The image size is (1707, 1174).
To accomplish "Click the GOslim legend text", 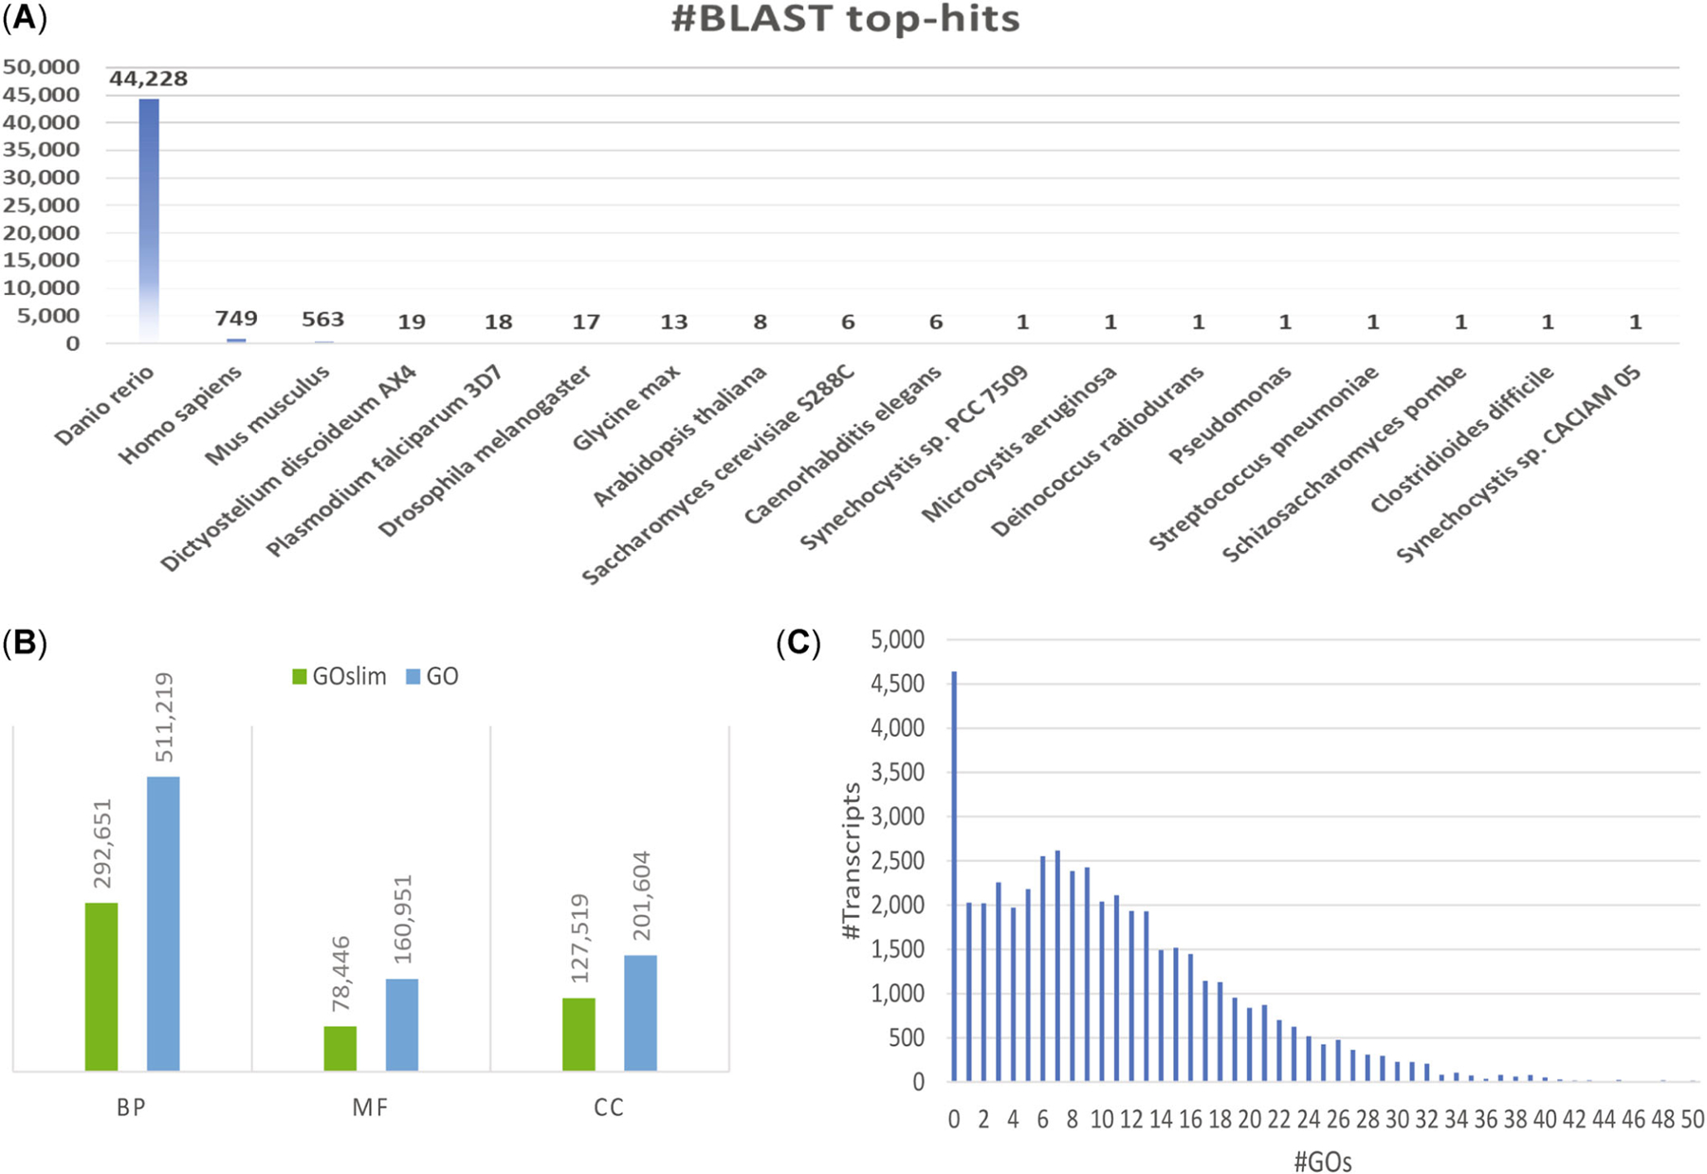I will (350, 677).
